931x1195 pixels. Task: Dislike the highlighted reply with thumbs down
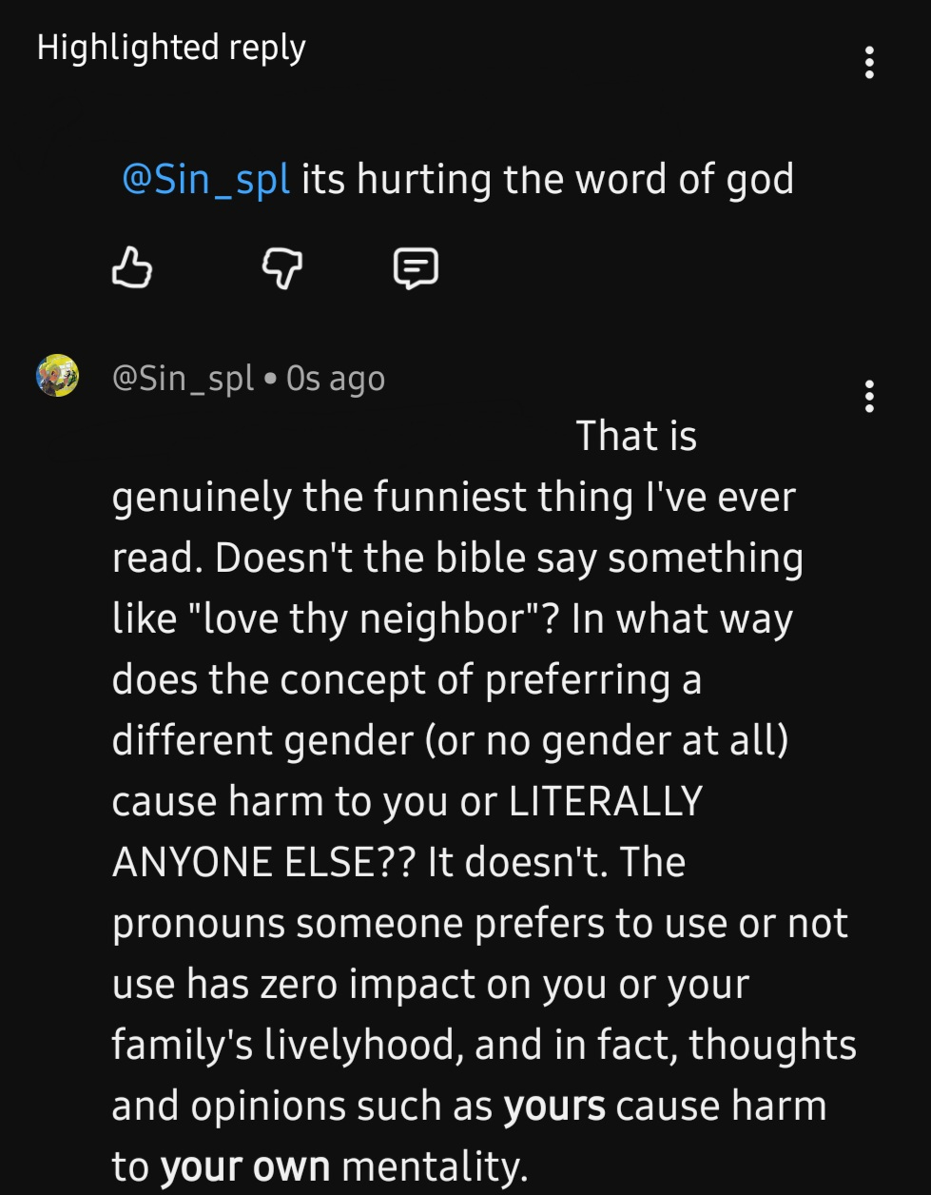tap(282, 269)
